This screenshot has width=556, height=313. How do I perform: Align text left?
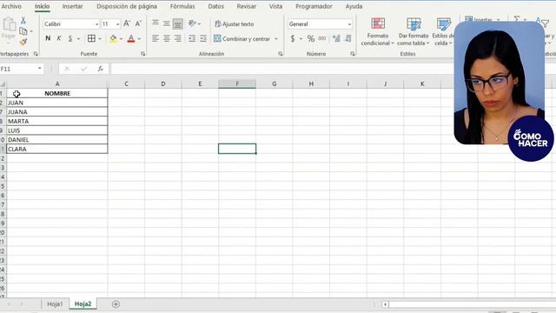point(156,38)
